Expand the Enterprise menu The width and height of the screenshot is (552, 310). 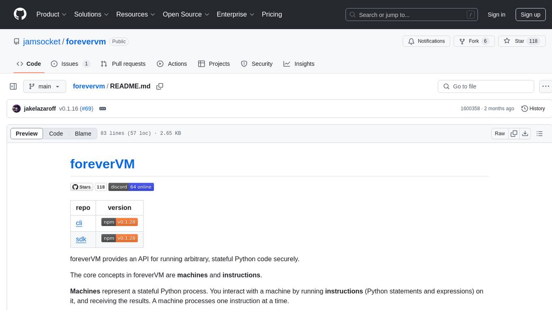tap(235, 14)
